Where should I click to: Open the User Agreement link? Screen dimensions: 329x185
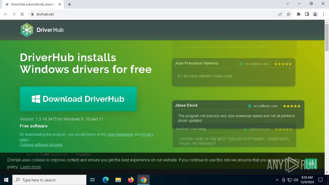(x=120, y=134)
